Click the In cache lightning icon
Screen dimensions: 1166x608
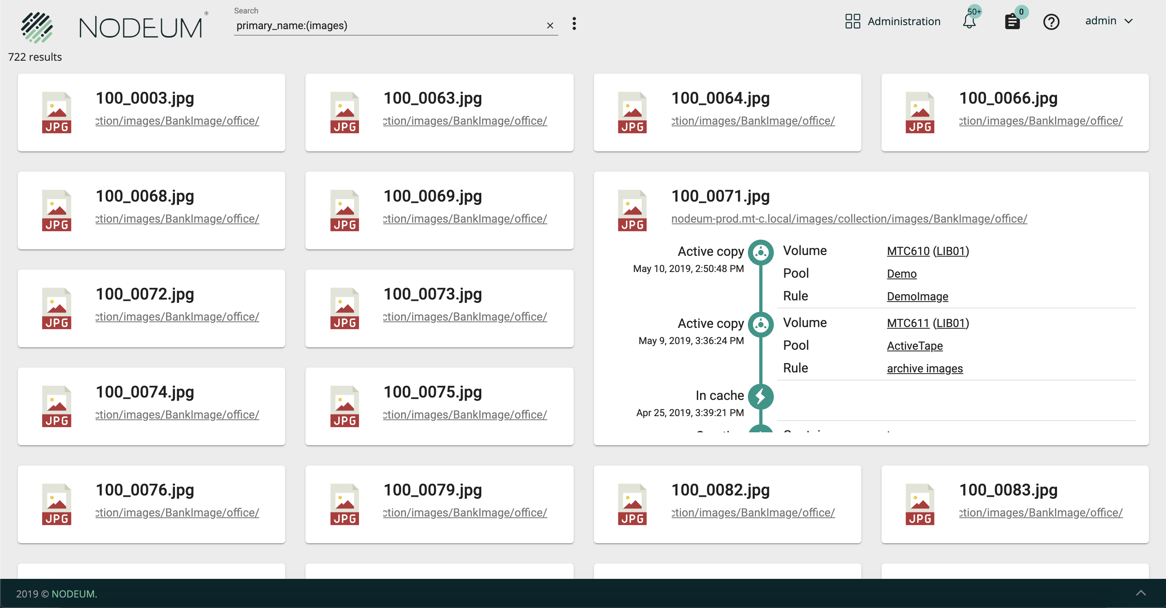(761, 397)
